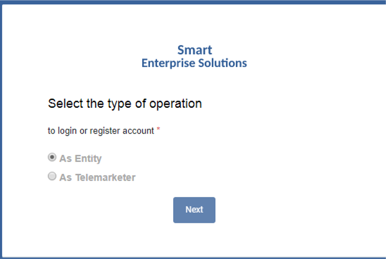Click the word "Telemarketer" beside second radio
This screenshot has height=259, width=386.
coord(105,177)
